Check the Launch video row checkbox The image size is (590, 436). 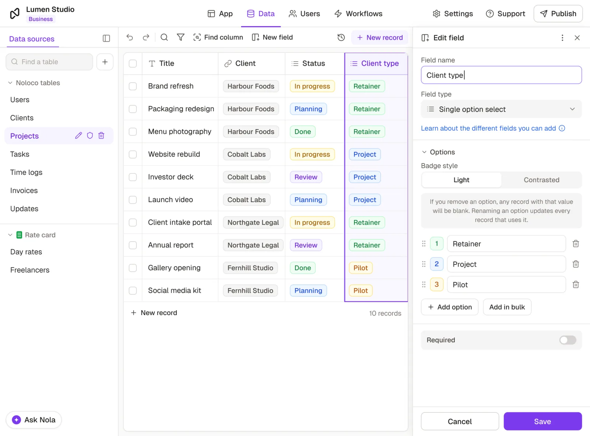point(133,200)
